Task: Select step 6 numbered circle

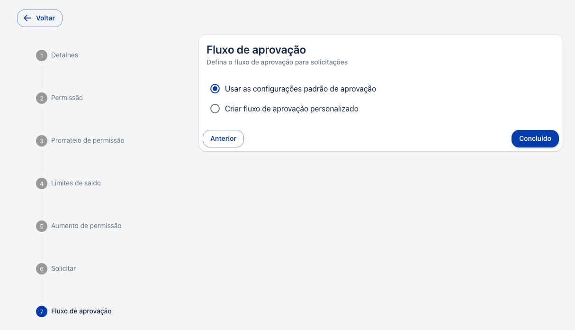Action: (42, 269)
